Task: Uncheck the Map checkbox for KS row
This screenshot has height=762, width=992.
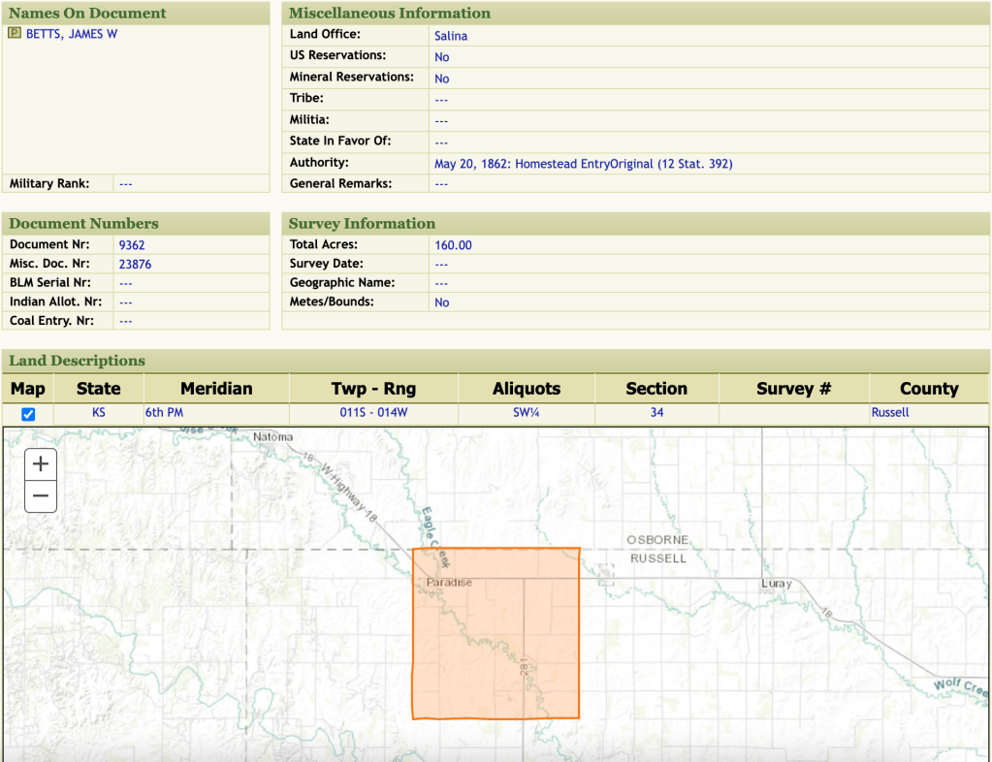Action: (28, 414)
